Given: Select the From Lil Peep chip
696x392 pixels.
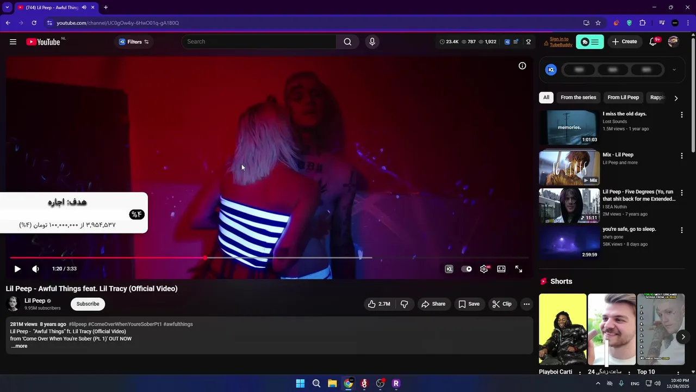Looking at the screenshot, I should click(x=623, y=97).
